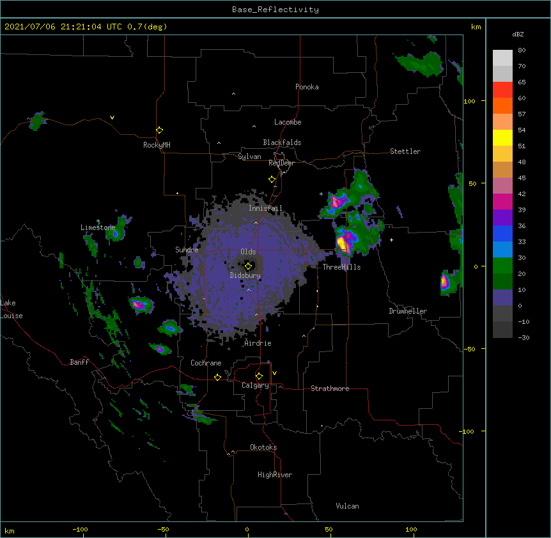Click the Base_Reflectivity title
Image resolution: width=551 pixels, height=538 pixels.
[x=275, y=10]
